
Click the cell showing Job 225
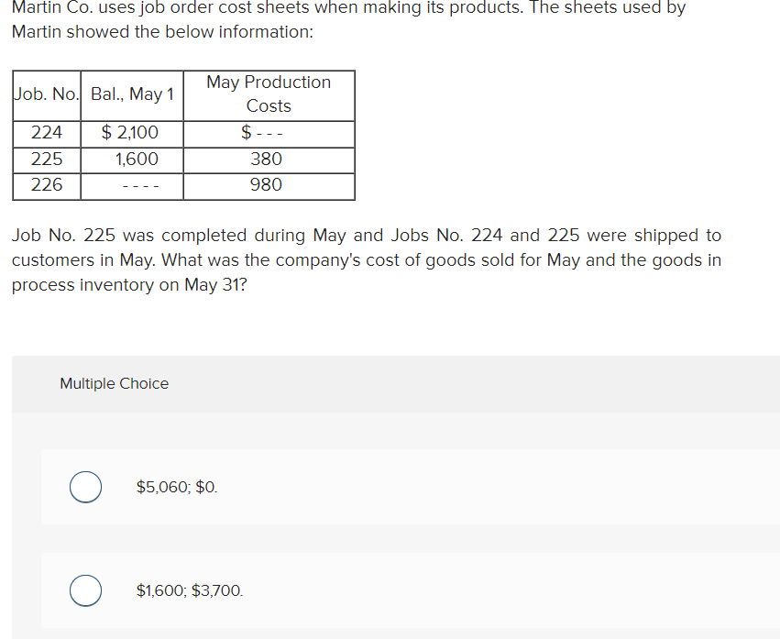pyautogui.click(x=46, y=159)
